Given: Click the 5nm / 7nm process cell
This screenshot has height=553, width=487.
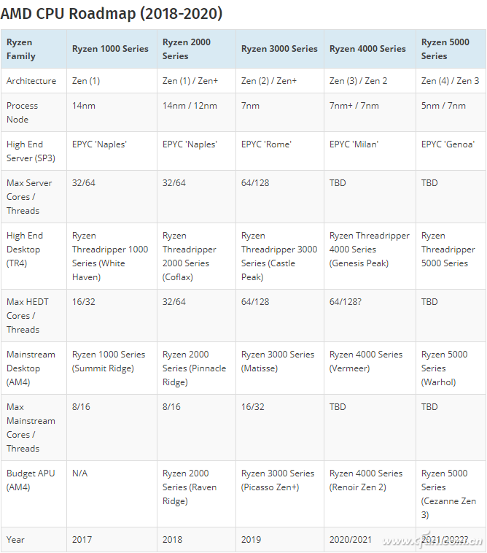Looking at the screenshot, I should tap(443, 106).
